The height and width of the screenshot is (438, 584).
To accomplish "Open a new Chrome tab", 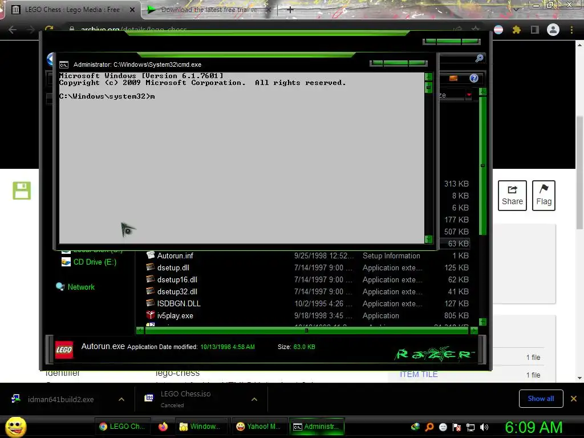I will 290,10.
